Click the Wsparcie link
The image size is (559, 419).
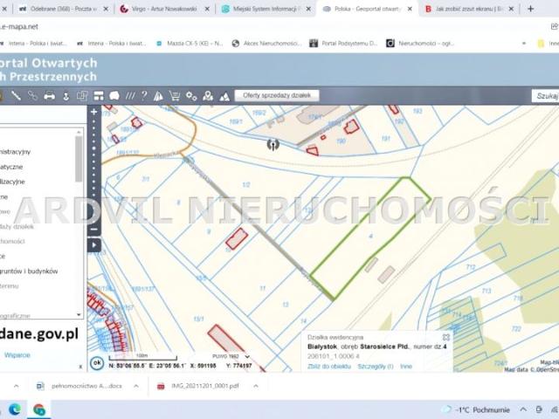tap(17, 355)
